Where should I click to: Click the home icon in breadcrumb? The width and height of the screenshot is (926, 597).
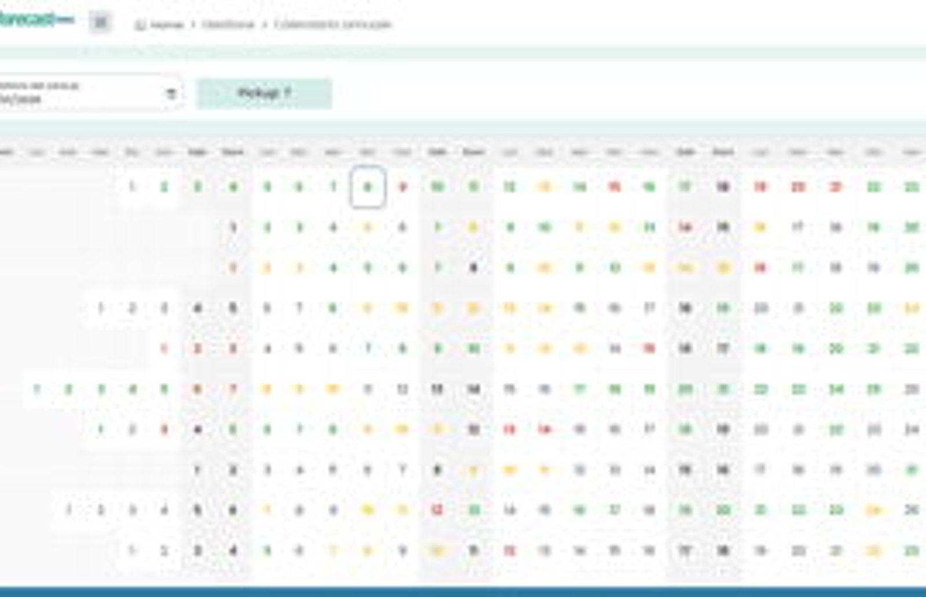(139, 25)
